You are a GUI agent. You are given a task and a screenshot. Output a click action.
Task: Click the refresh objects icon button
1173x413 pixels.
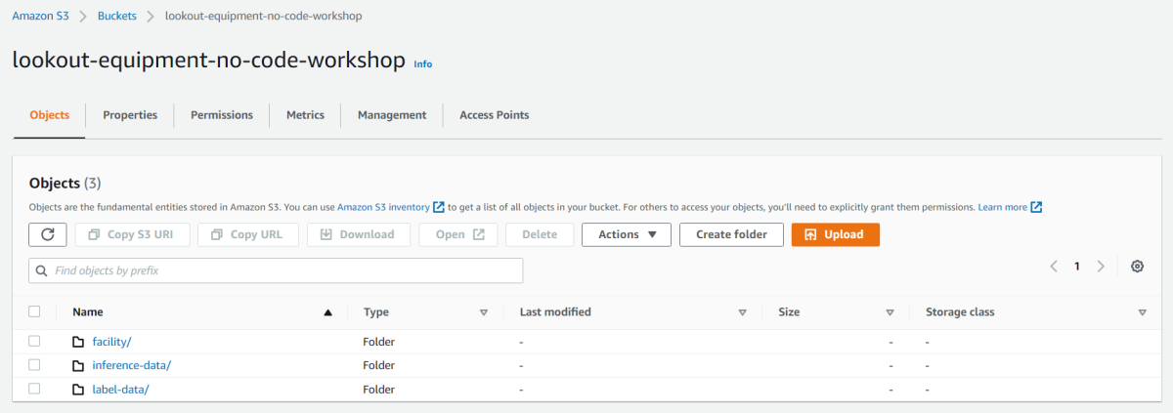tap(48, 234)
